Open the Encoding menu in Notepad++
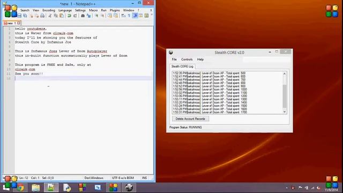The width and height of the screenshot is (343, 193). tap(49, 10)
